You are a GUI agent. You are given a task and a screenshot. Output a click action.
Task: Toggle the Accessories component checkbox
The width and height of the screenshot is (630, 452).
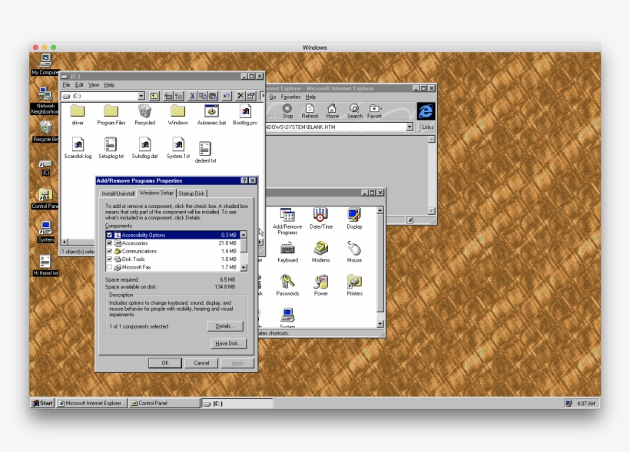tap(109, 243)
